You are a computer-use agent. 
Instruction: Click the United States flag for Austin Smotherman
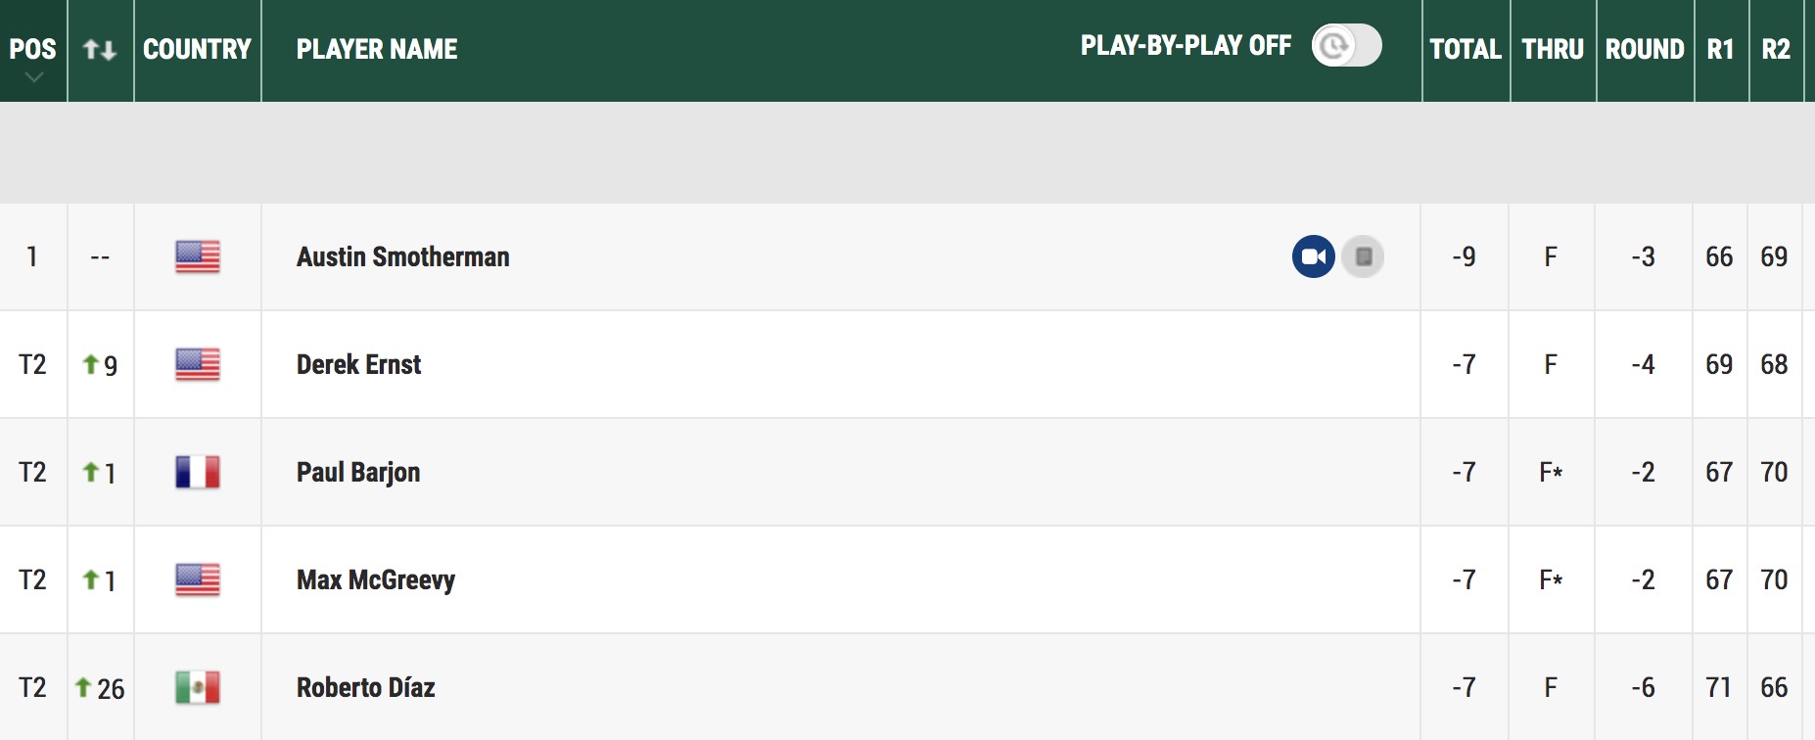pyautogui.click(x=198, y=257)
